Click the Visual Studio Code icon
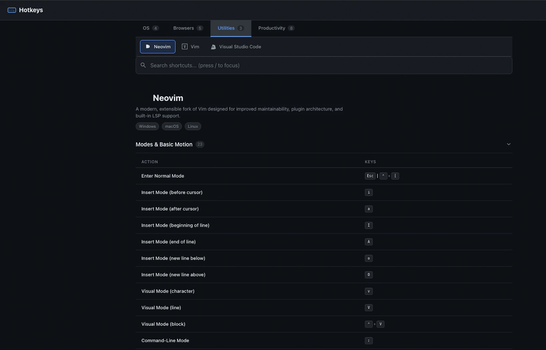Screen dimensions: 546x350 point(213,47)
